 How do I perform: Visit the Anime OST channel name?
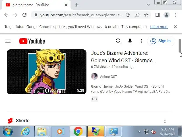(x=109, y=77)
